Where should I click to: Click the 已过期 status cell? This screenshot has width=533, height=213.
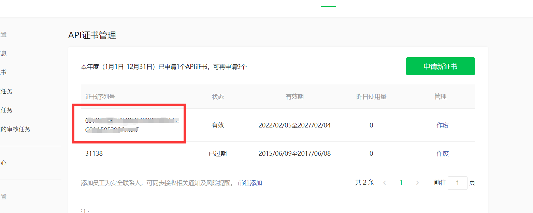tap(218, 153)
